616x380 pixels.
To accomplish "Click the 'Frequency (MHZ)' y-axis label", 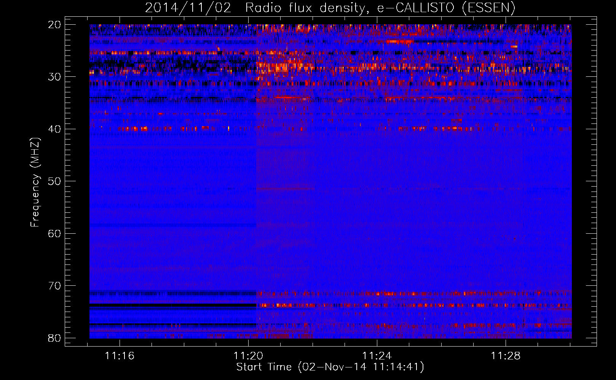I will pyautogui.click(x=35, y=182).
